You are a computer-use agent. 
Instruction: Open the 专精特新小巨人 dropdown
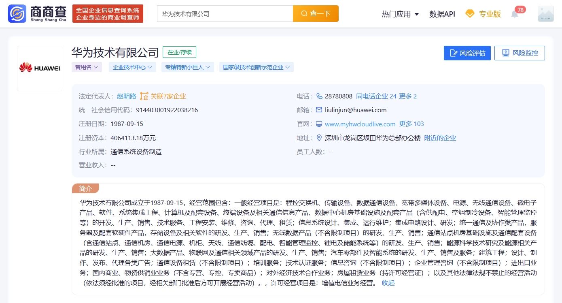187,67
